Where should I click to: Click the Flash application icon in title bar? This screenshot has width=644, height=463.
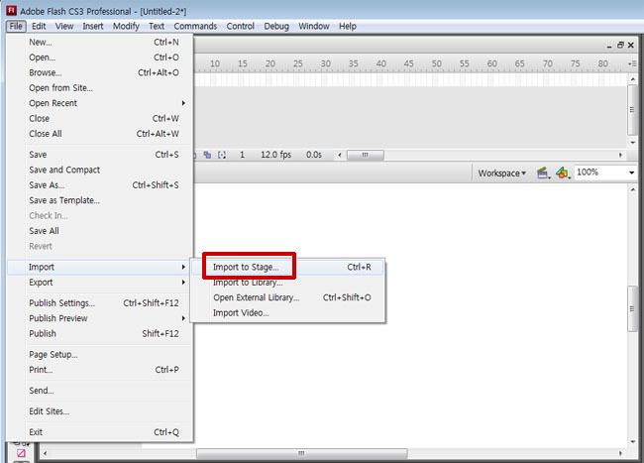tap(12, 10)
